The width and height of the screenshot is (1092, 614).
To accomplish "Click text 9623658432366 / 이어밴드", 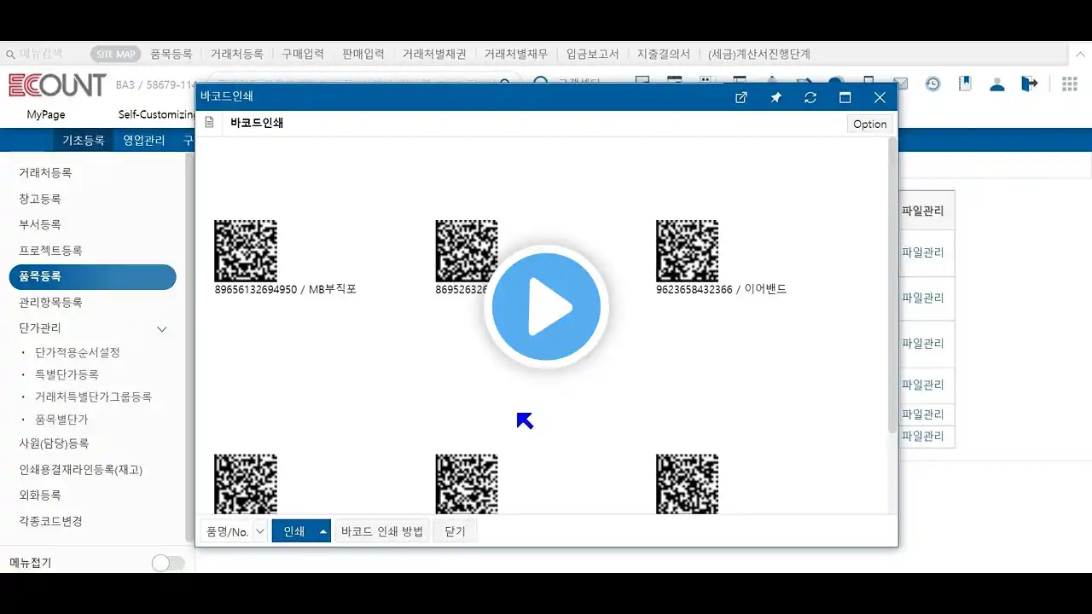I will tap(722, 289).
